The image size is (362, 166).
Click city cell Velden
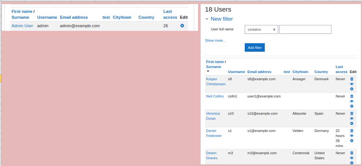297,131
